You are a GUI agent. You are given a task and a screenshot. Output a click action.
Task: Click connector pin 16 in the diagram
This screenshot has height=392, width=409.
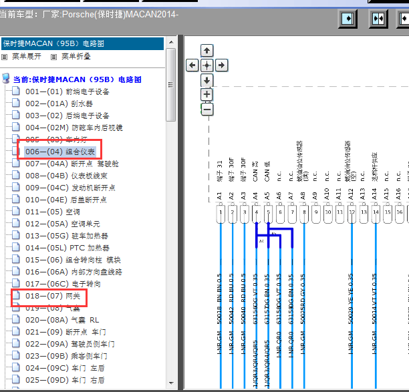pyautogui.click(x=400, y=214)
